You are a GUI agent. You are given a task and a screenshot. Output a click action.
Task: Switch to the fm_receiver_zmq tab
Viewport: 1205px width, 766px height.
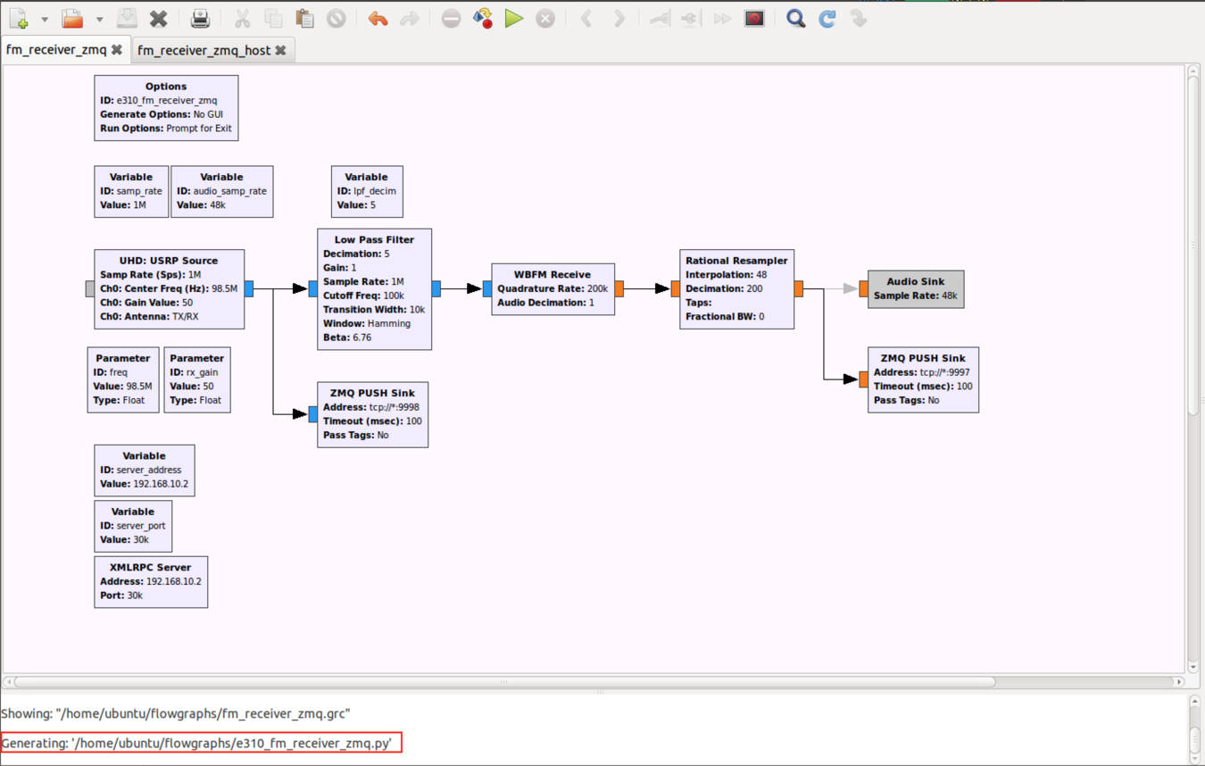click(x=55, y=50)
